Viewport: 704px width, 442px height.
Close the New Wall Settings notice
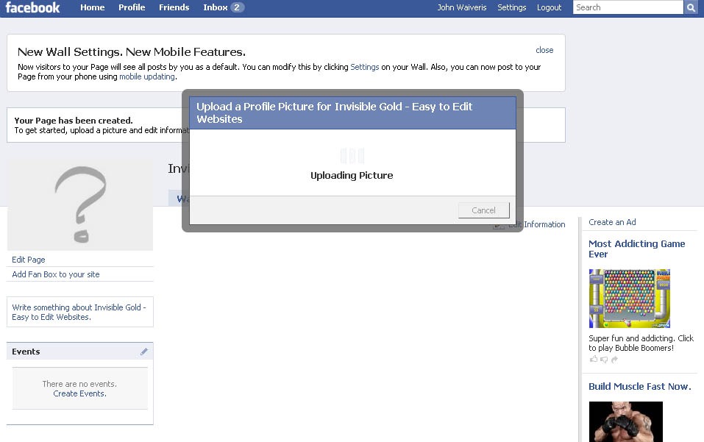pyautogui.click(x=544, y=50)
